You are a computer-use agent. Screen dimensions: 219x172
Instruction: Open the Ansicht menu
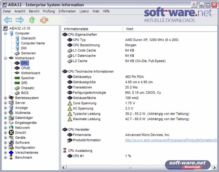pos(20,11)
